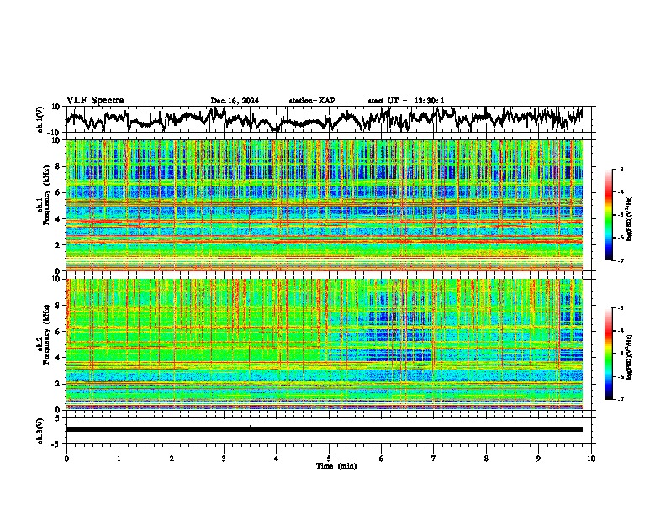
Task: Click the station=KAP header label
Action: (312, 101)
